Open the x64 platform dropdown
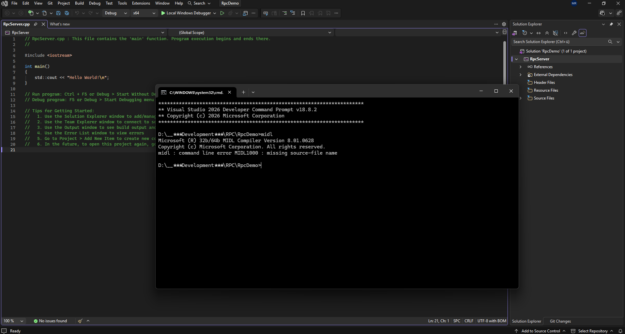Image resolution: width=625 pixels, height=334 pixels. 144,13
